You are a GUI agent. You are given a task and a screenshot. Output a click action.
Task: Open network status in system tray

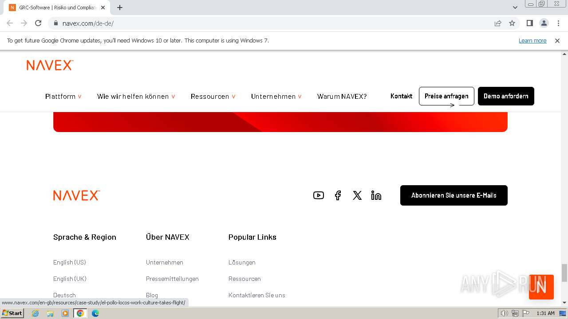515,313
